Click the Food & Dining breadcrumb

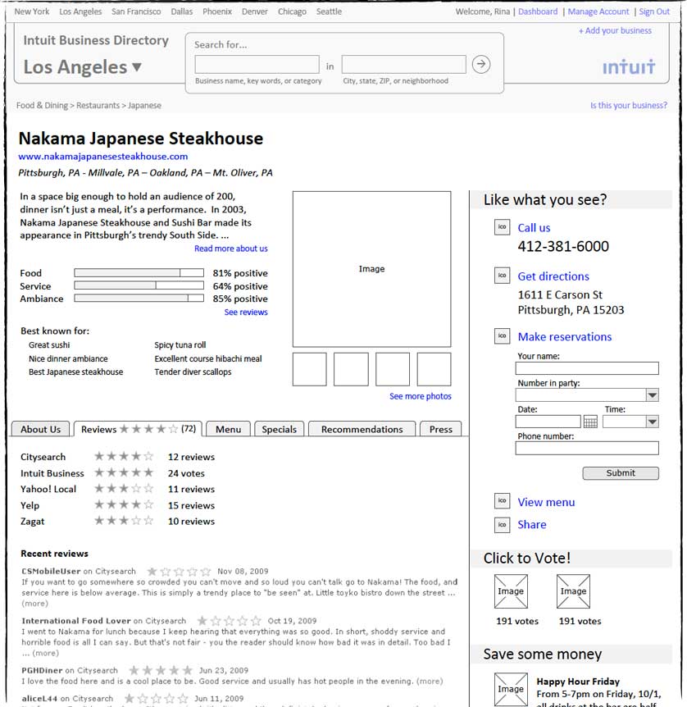point(42,106)
